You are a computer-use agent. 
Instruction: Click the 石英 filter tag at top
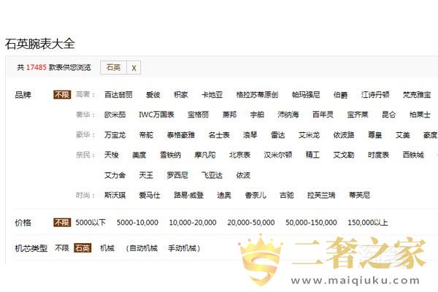tap(113, 67)
